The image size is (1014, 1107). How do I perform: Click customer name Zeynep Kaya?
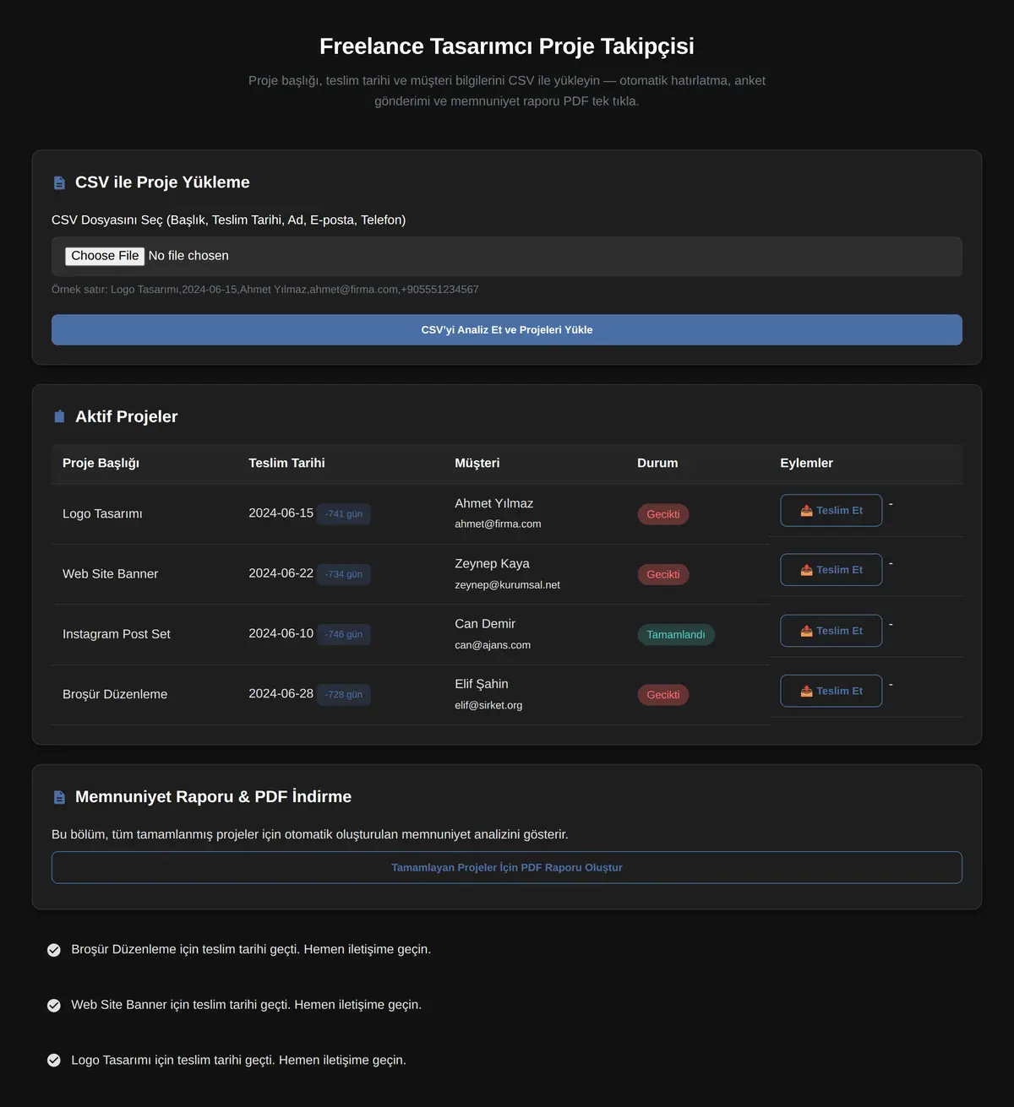[492, 564]
